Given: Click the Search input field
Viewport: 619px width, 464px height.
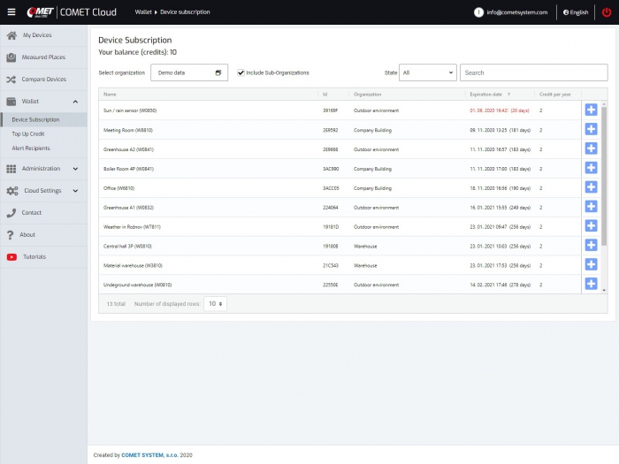Looking at the screenshot, I should (x=533, y=72).
